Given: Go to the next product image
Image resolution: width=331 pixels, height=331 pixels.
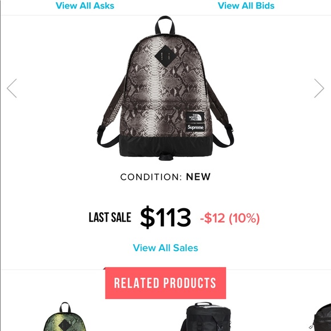Looking at the screenshot, I should pos(319,88).
